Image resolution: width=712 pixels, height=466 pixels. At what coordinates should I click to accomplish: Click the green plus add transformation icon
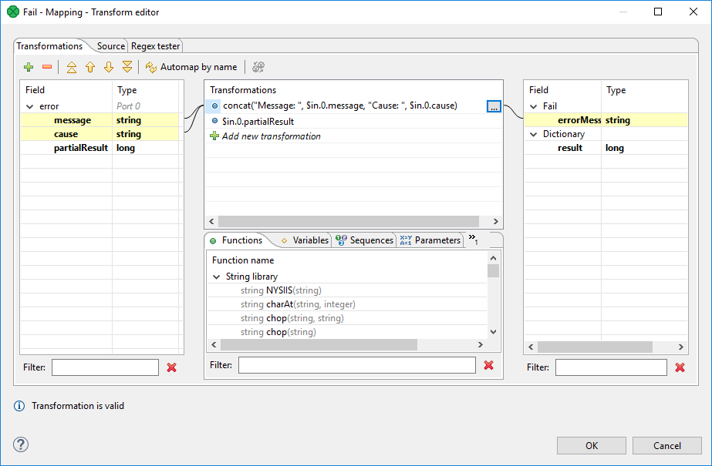coord(29,67)
